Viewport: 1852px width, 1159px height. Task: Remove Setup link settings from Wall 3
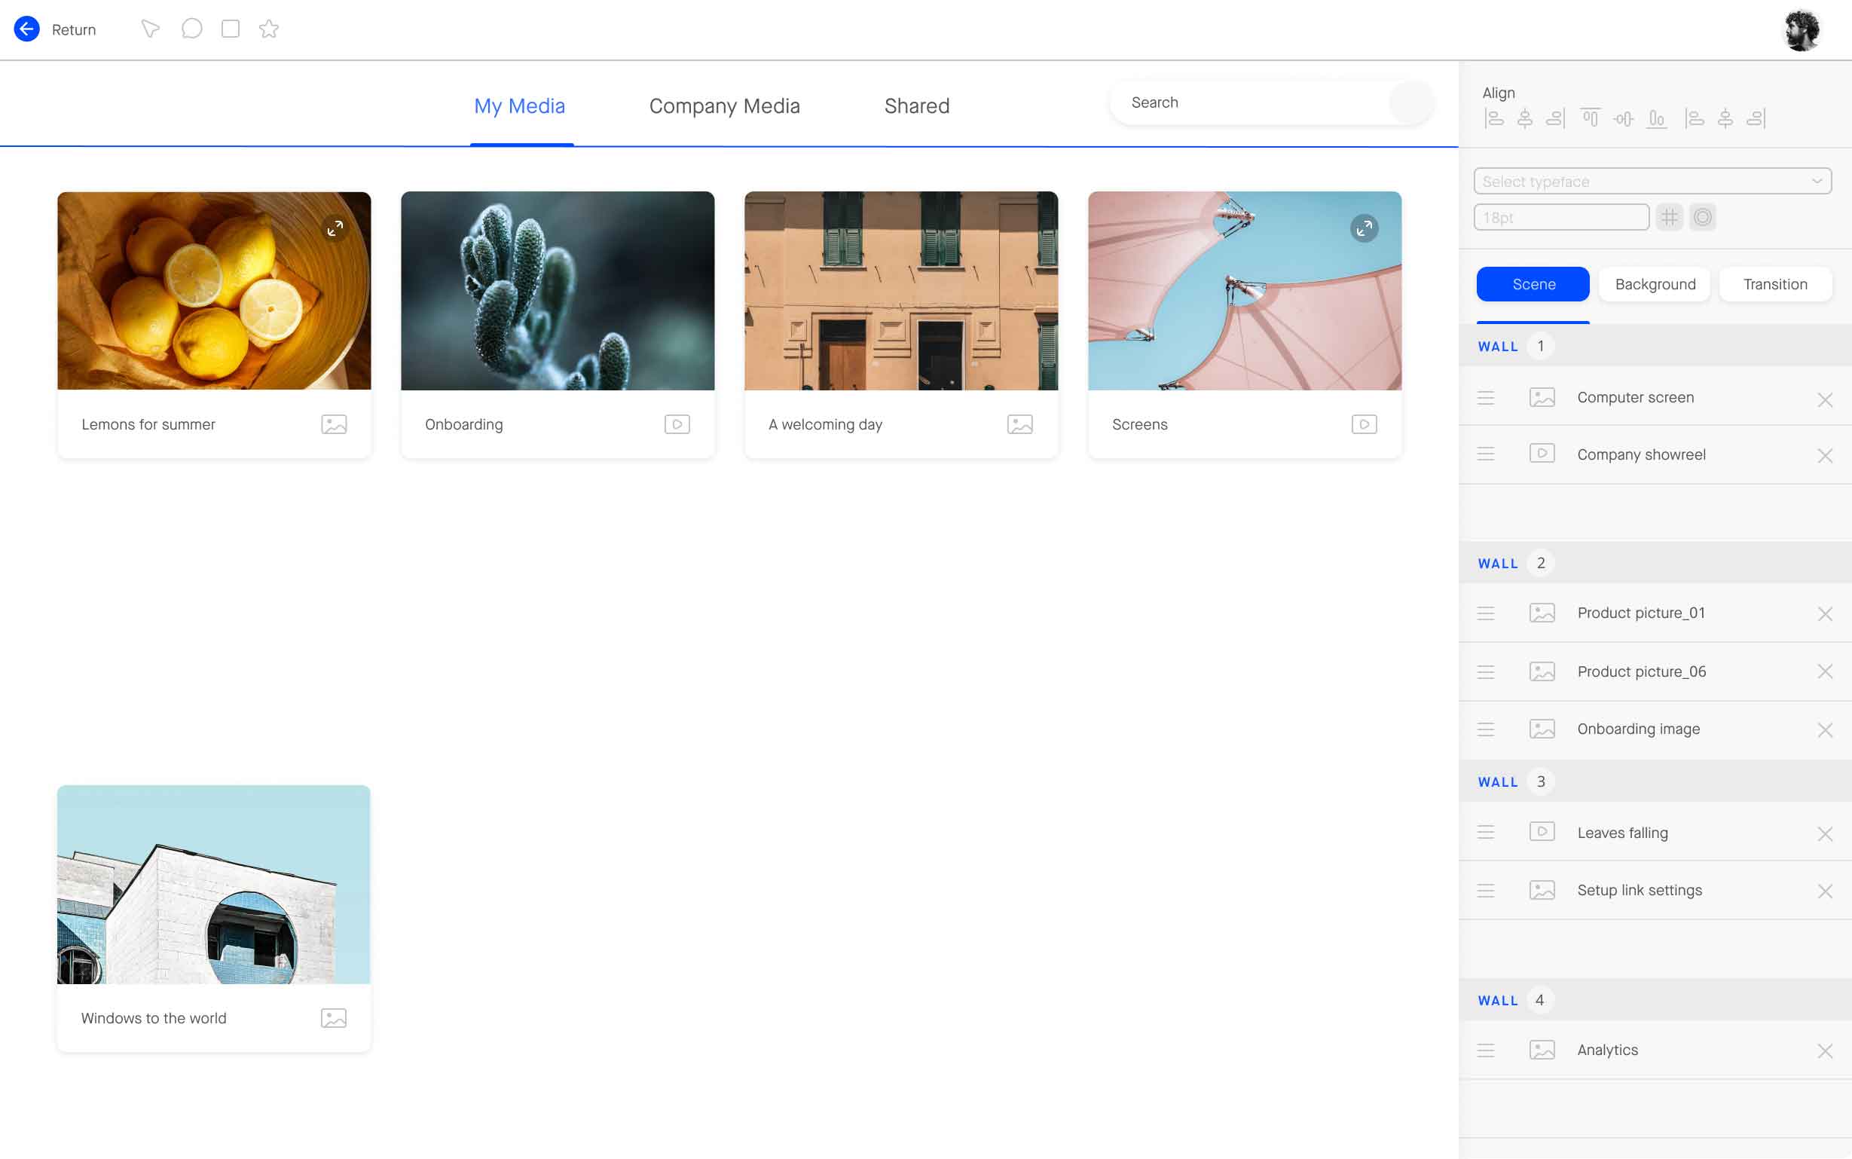click(1824, 891)
